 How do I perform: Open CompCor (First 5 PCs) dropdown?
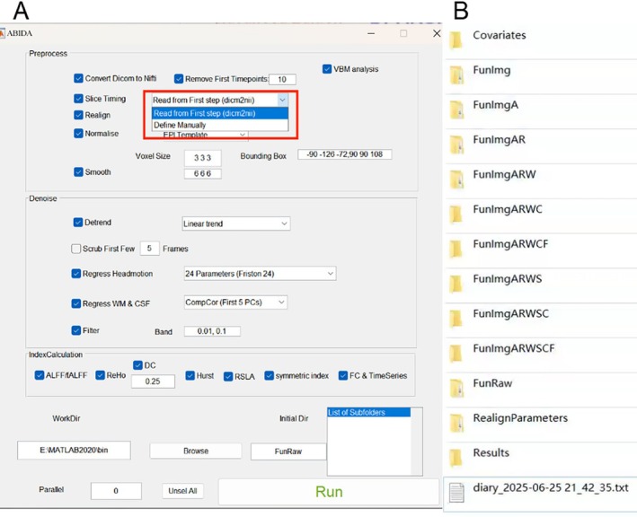235,302
